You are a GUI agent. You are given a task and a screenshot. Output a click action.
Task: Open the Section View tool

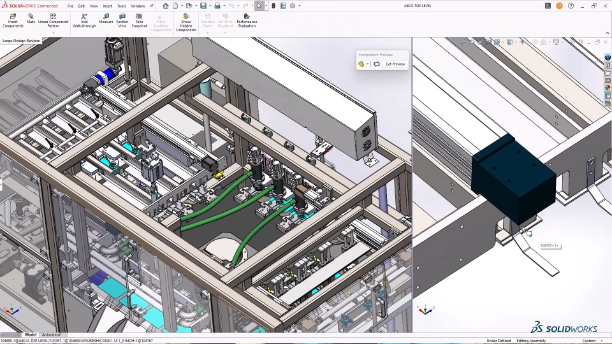click(122, 20)
